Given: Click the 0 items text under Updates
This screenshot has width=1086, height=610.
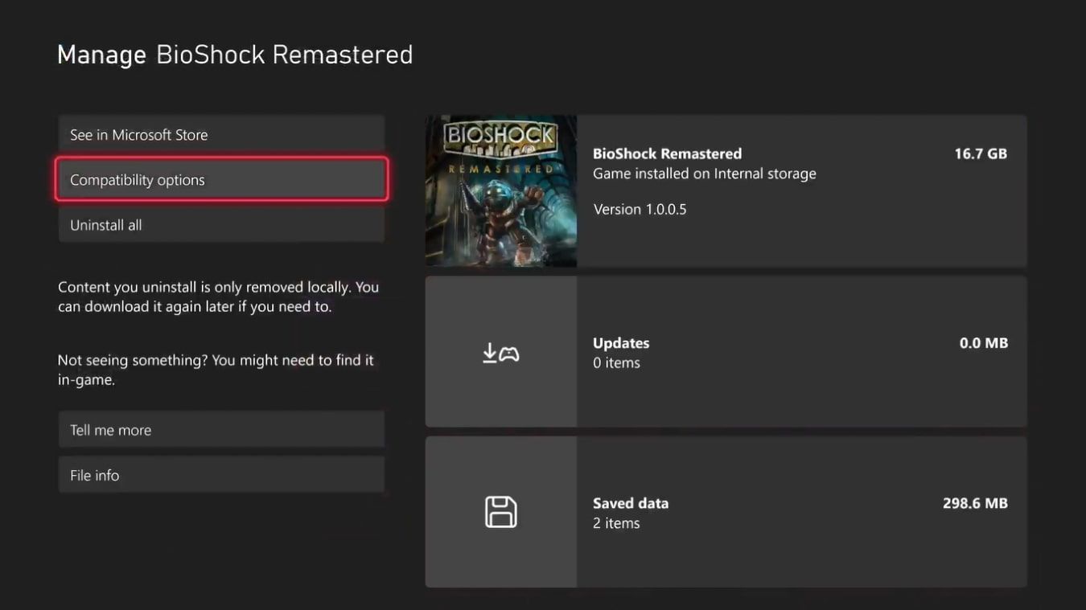Looking at the screenshot, I should (x=616, y=362).
